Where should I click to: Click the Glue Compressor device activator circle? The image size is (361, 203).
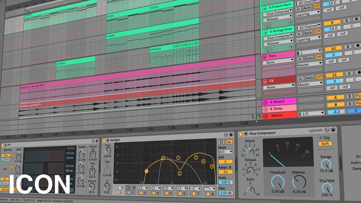coord(241,134)
